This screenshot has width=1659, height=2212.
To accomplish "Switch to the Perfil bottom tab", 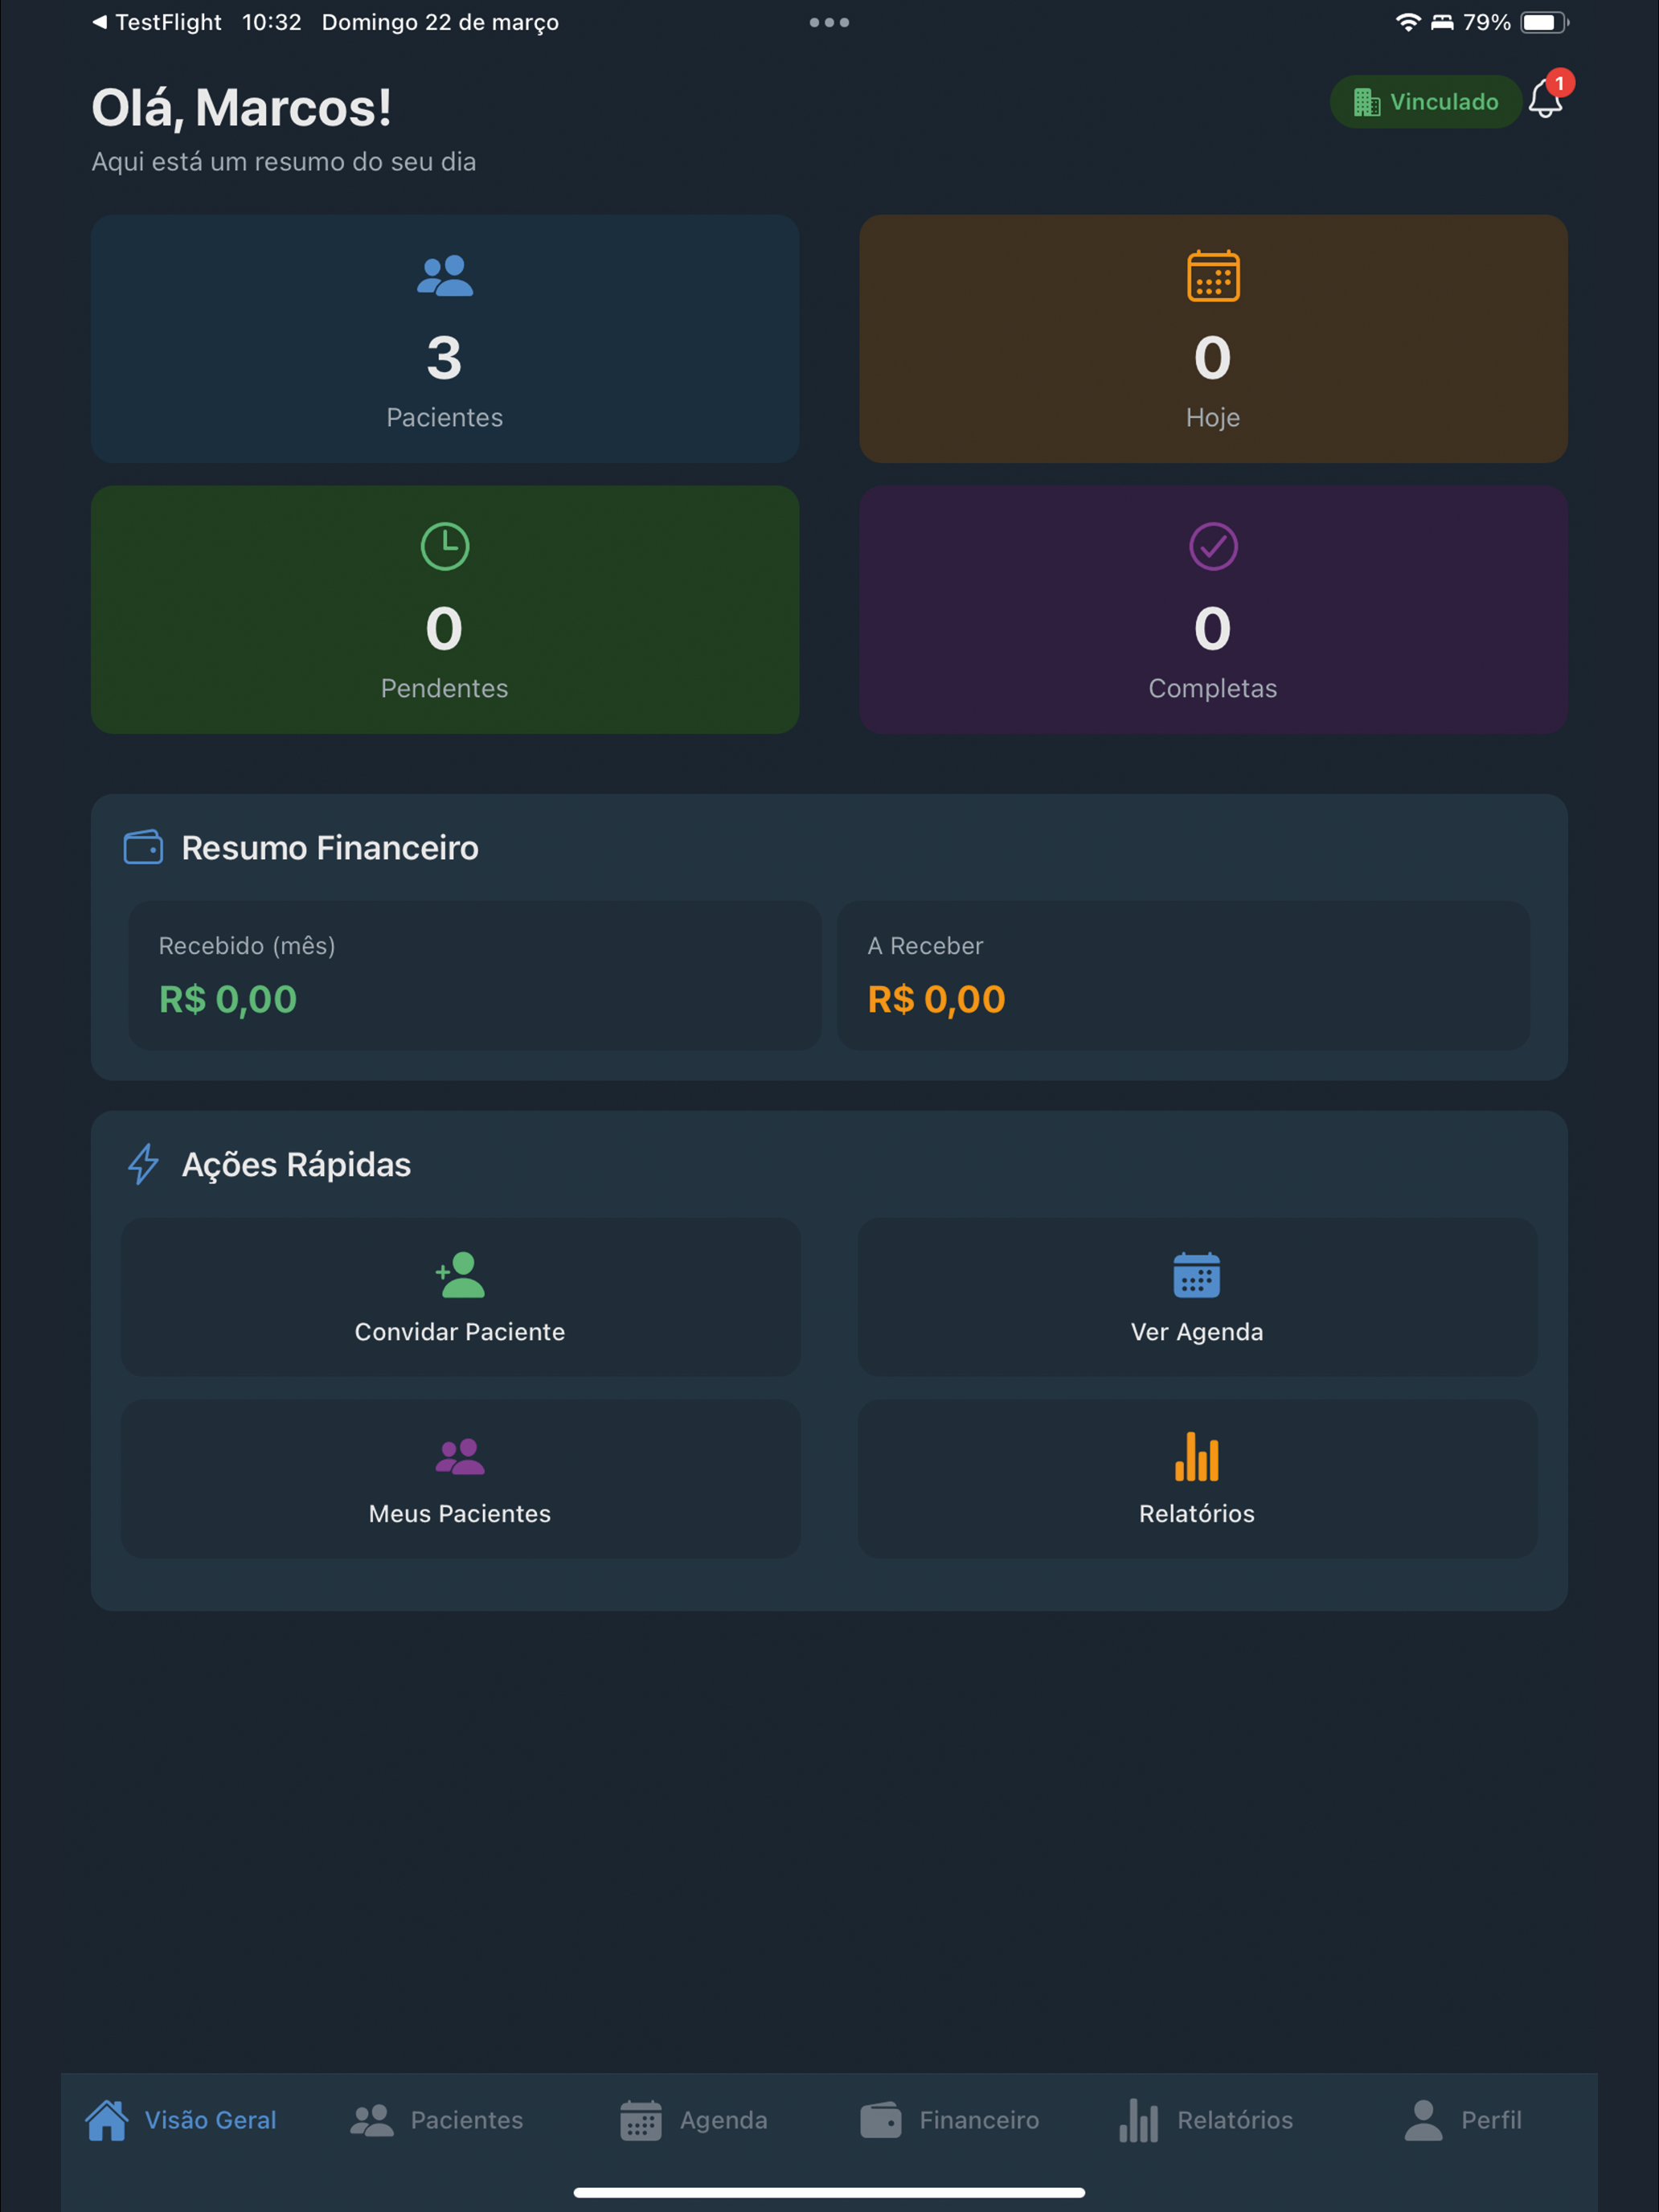I will coord(1461,2120).
